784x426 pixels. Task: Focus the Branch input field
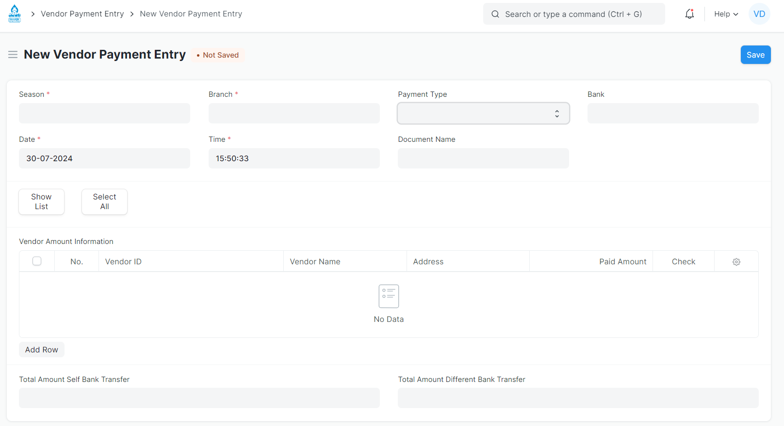(294, 113)
